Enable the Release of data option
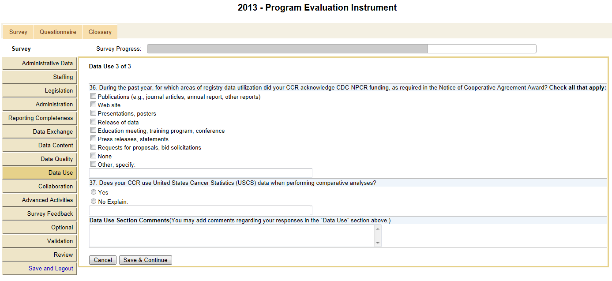612x281 pixels. coord(93,122)
